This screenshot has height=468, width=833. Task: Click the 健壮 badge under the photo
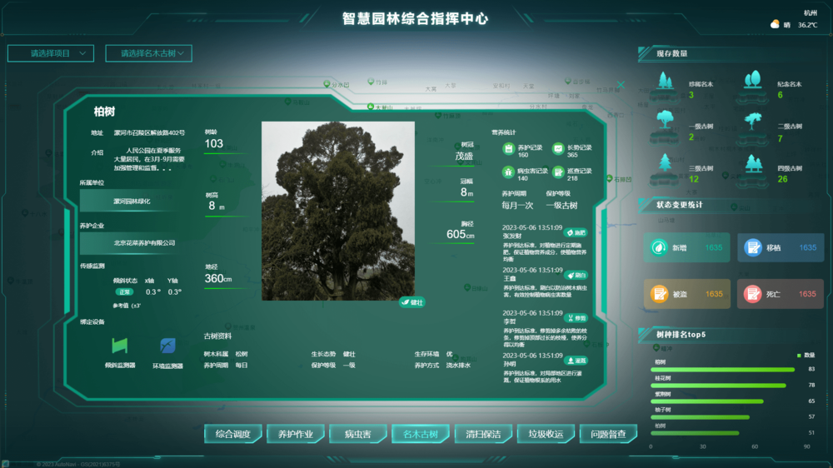[412, 302]
